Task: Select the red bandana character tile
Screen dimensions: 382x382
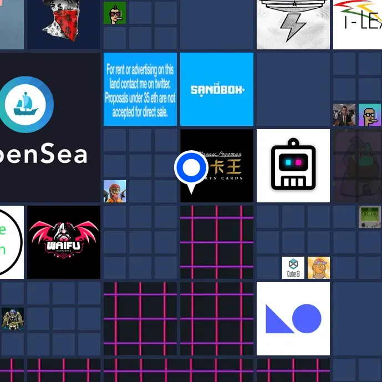Action: 64,24
